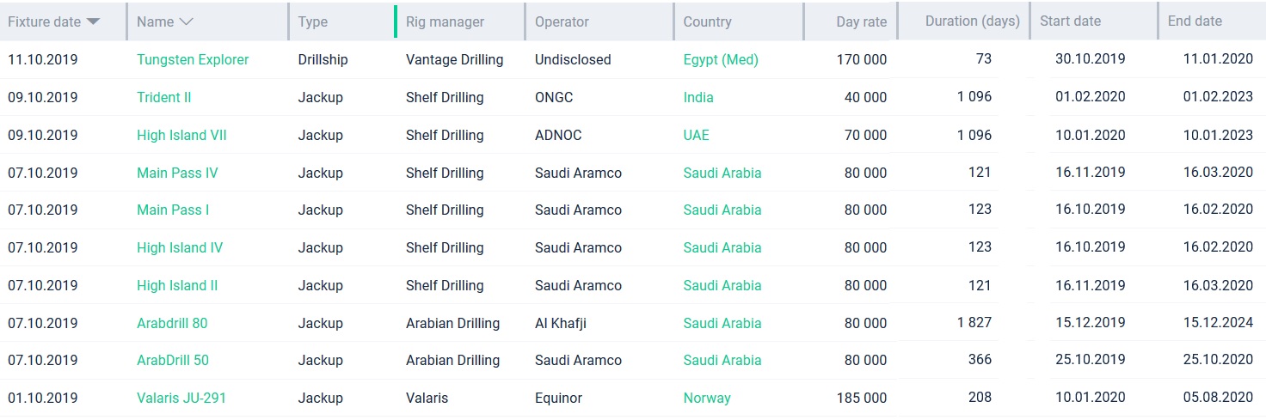Sort by the Type column header

pos(312,21)
